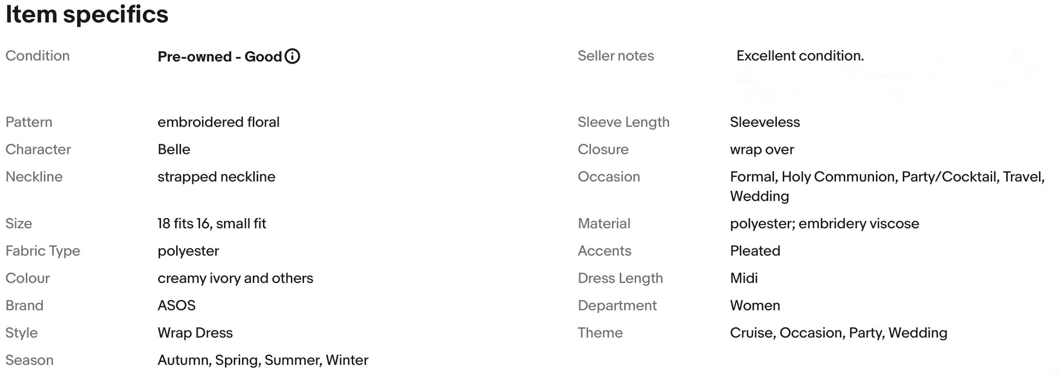Click the 'Seller notes' label
This screenshot has height=380, width=1058.
(x=615, y=56)
